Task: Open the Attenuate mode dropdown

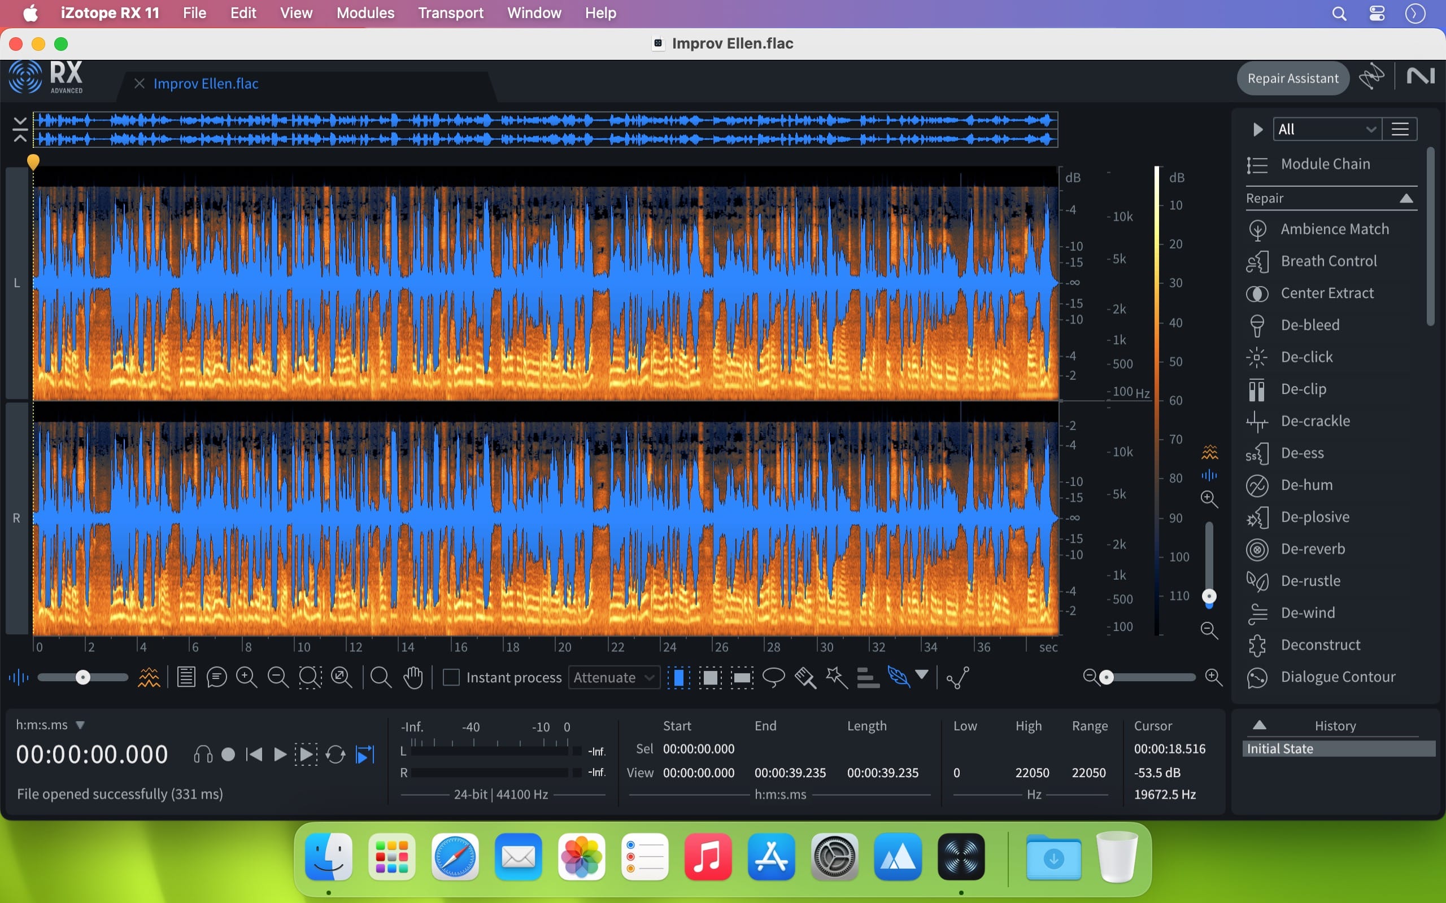Action: pyautogui.click(x=613, y=677)
